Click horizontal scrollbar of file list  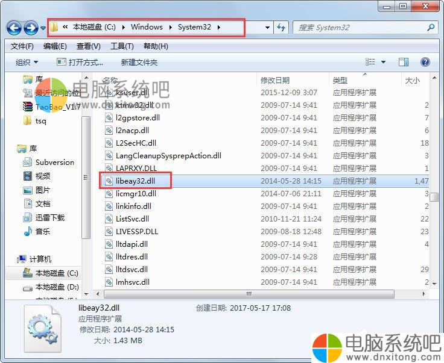249,294
